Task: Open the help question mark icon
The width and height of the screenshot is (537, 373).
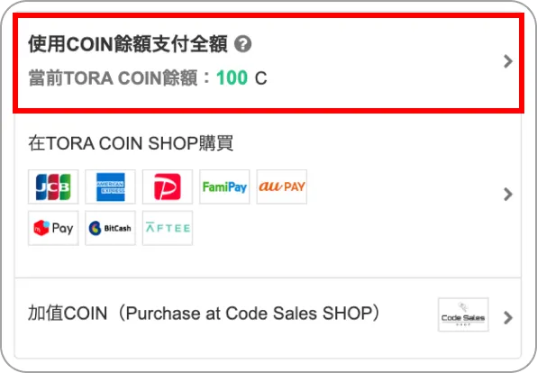Action: [242, 44]
